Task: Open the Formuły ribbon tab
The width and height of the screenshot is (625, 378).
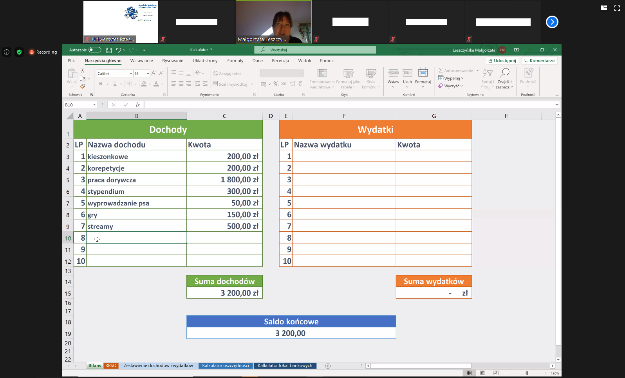Action: [235, 61]
